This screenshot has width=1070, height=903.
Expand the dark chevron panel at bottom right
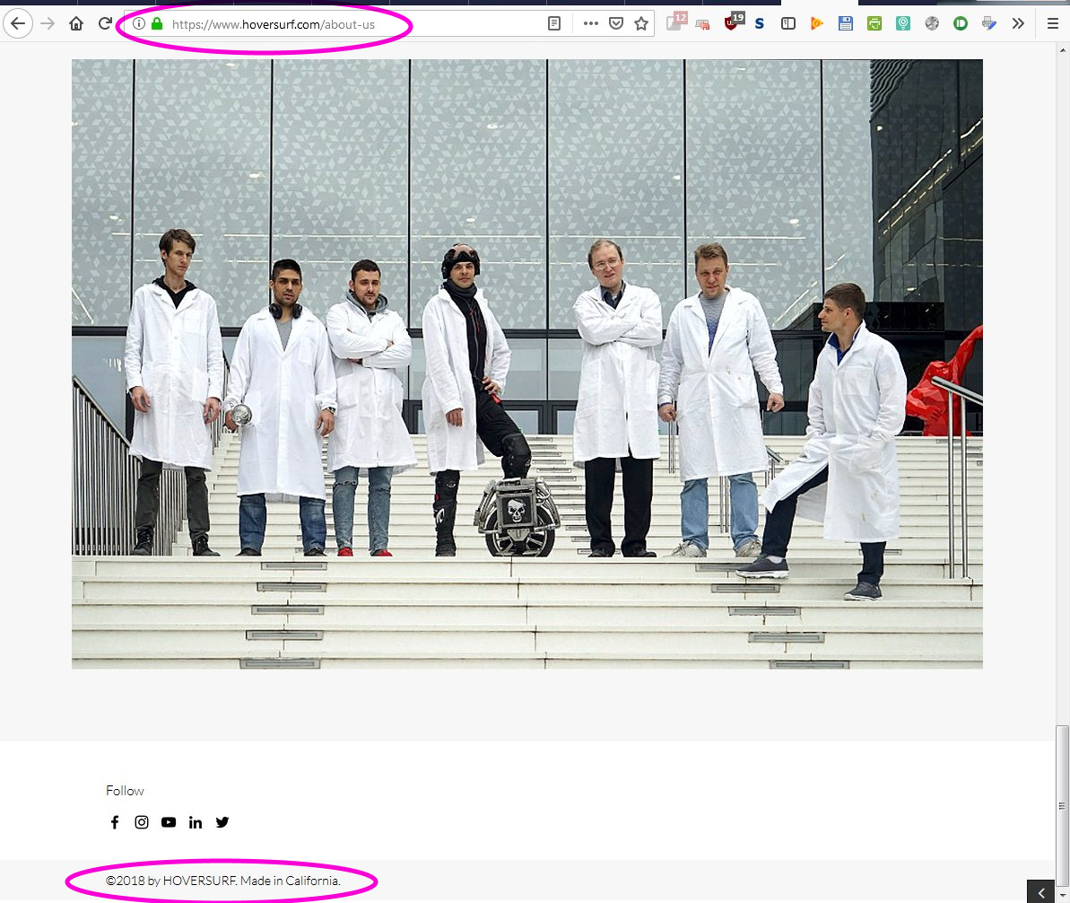pyautogui.click(x=1040, y=892)
